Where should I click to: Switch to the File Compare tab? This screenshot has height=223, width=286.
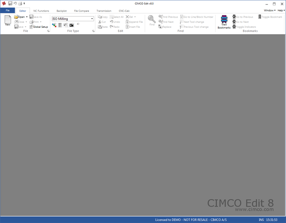(82, 11)
